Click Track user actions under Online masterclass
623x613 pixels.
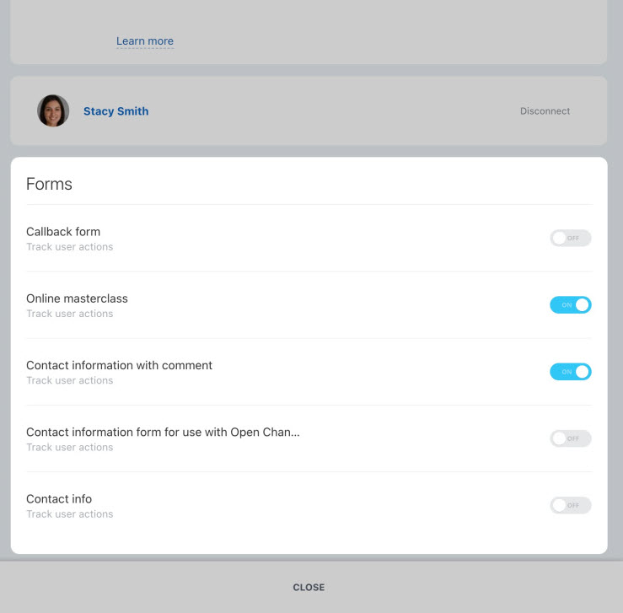click(x=69, y=314)
